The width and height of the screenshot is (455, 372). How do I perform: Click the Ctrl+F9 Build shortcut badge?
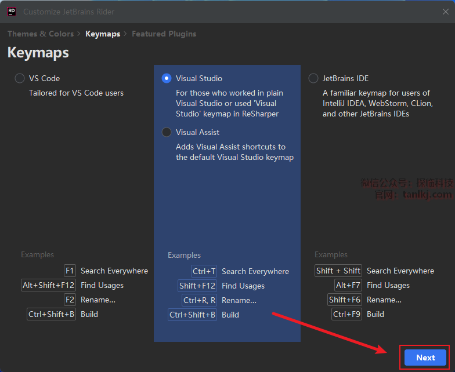point(347,314)
